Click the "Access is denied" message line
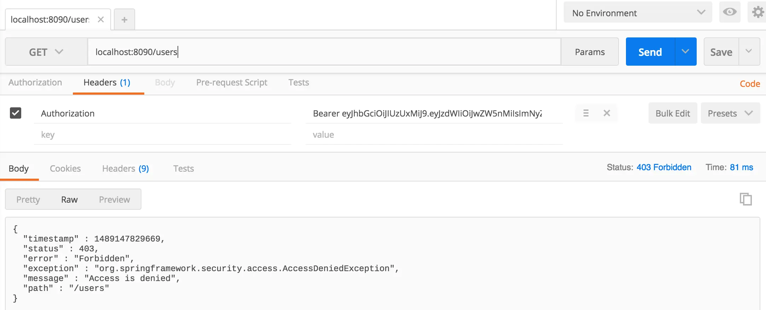766x310 pixels. 101,278
